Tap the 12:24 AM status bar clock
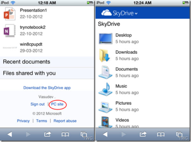Viewport: 191px width, 142px height. 142,3
